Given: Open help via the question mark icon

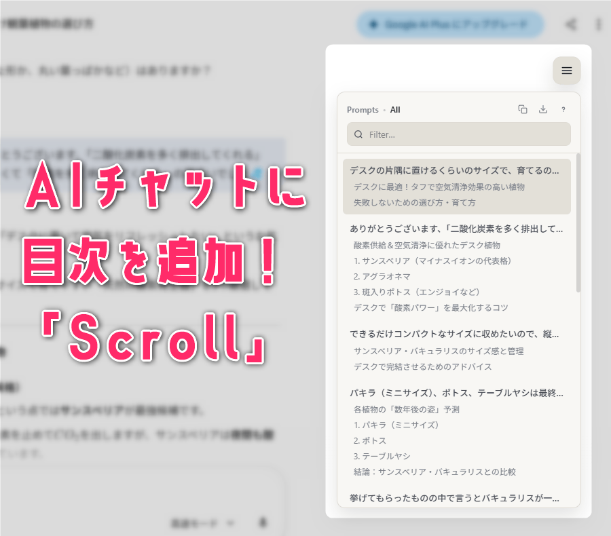Looking at the screenshot, I should pos(563,109).
